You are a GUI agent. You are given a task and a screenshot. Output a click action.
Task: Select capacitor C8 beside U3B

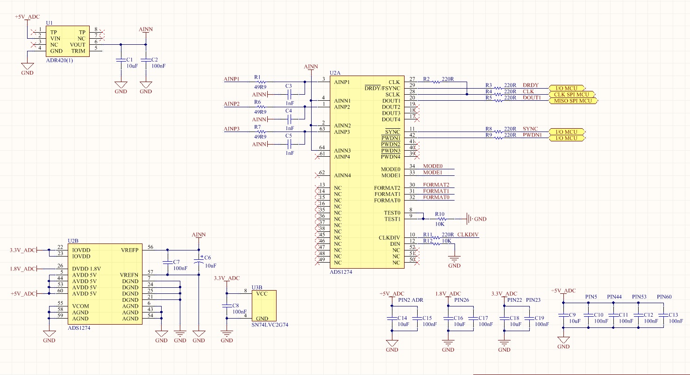[227, 306]
